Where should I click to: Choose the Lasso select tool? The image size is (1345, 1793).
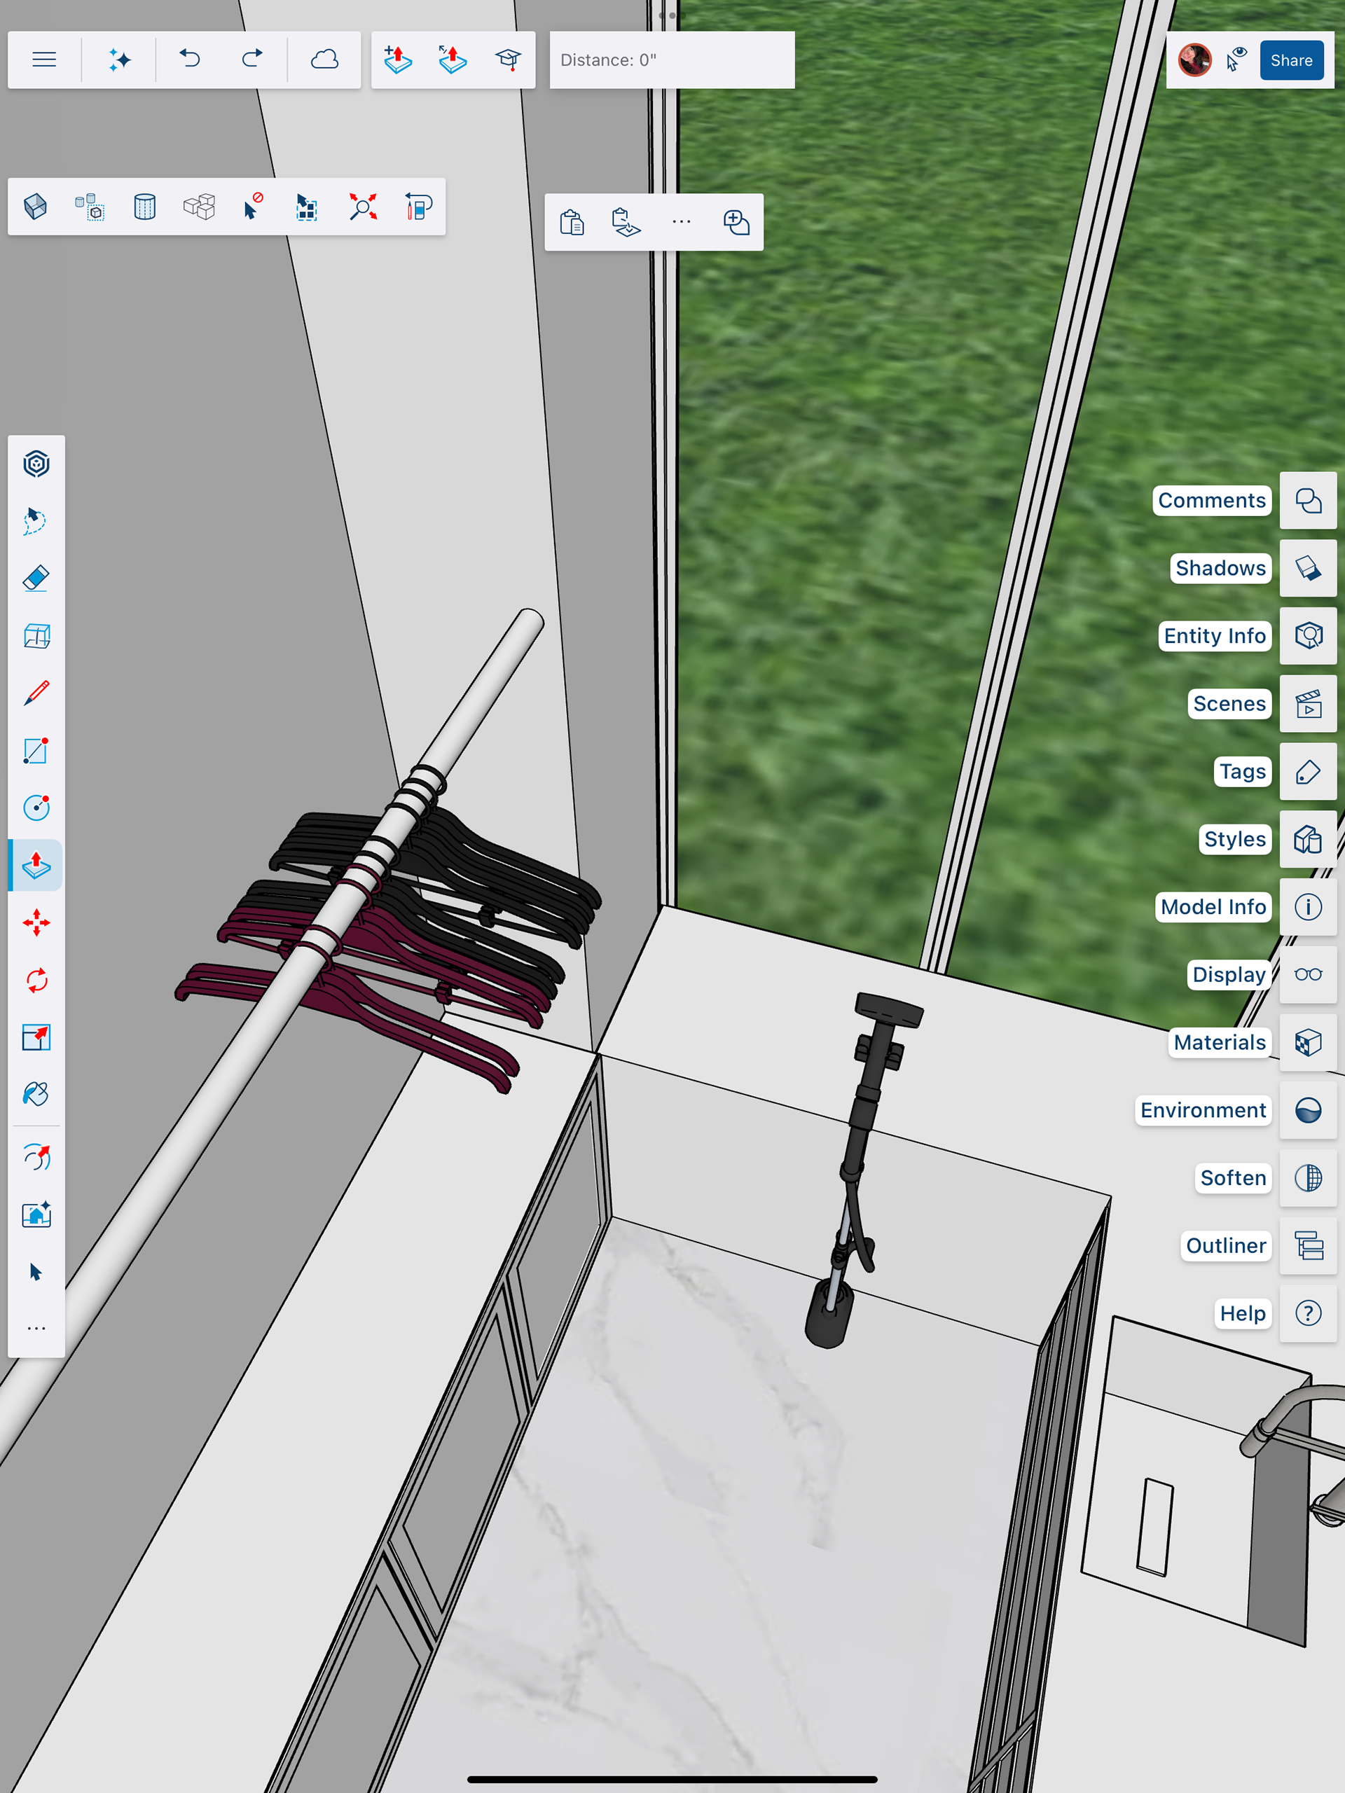(x=36, y=521)
